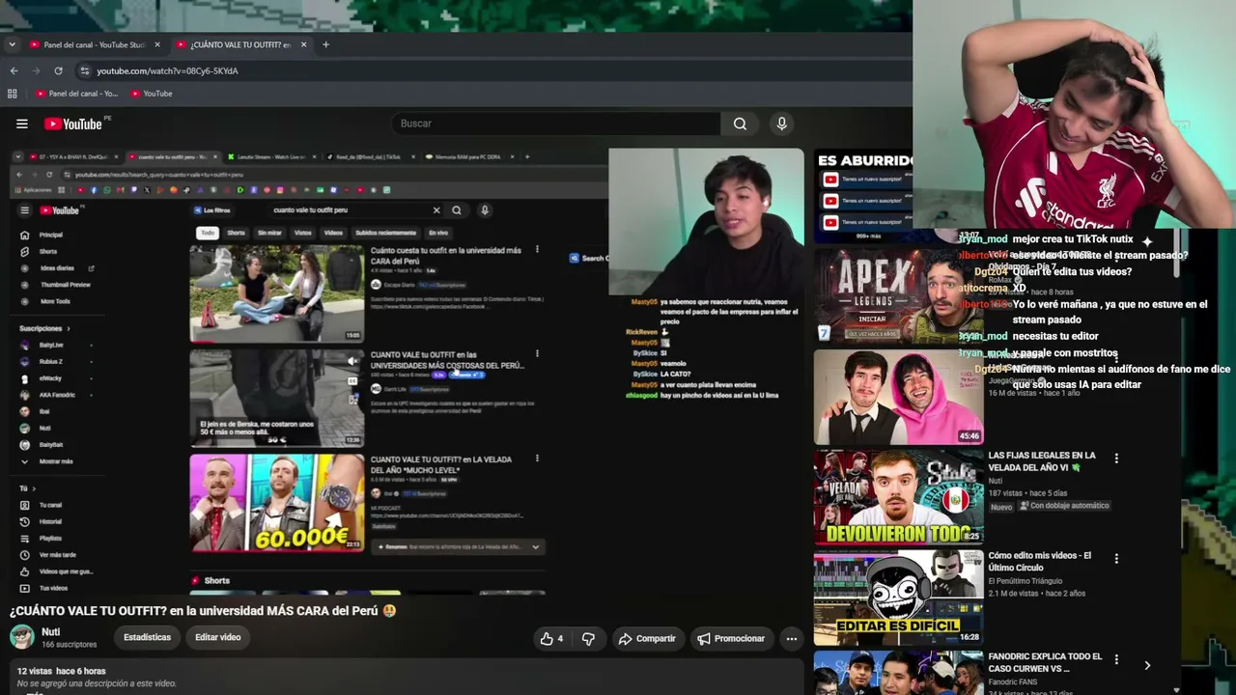Open the DEVOLVIERON TODO video thumbnail
This screenshot has height=695, width=1236.
[x=899, y=497]
